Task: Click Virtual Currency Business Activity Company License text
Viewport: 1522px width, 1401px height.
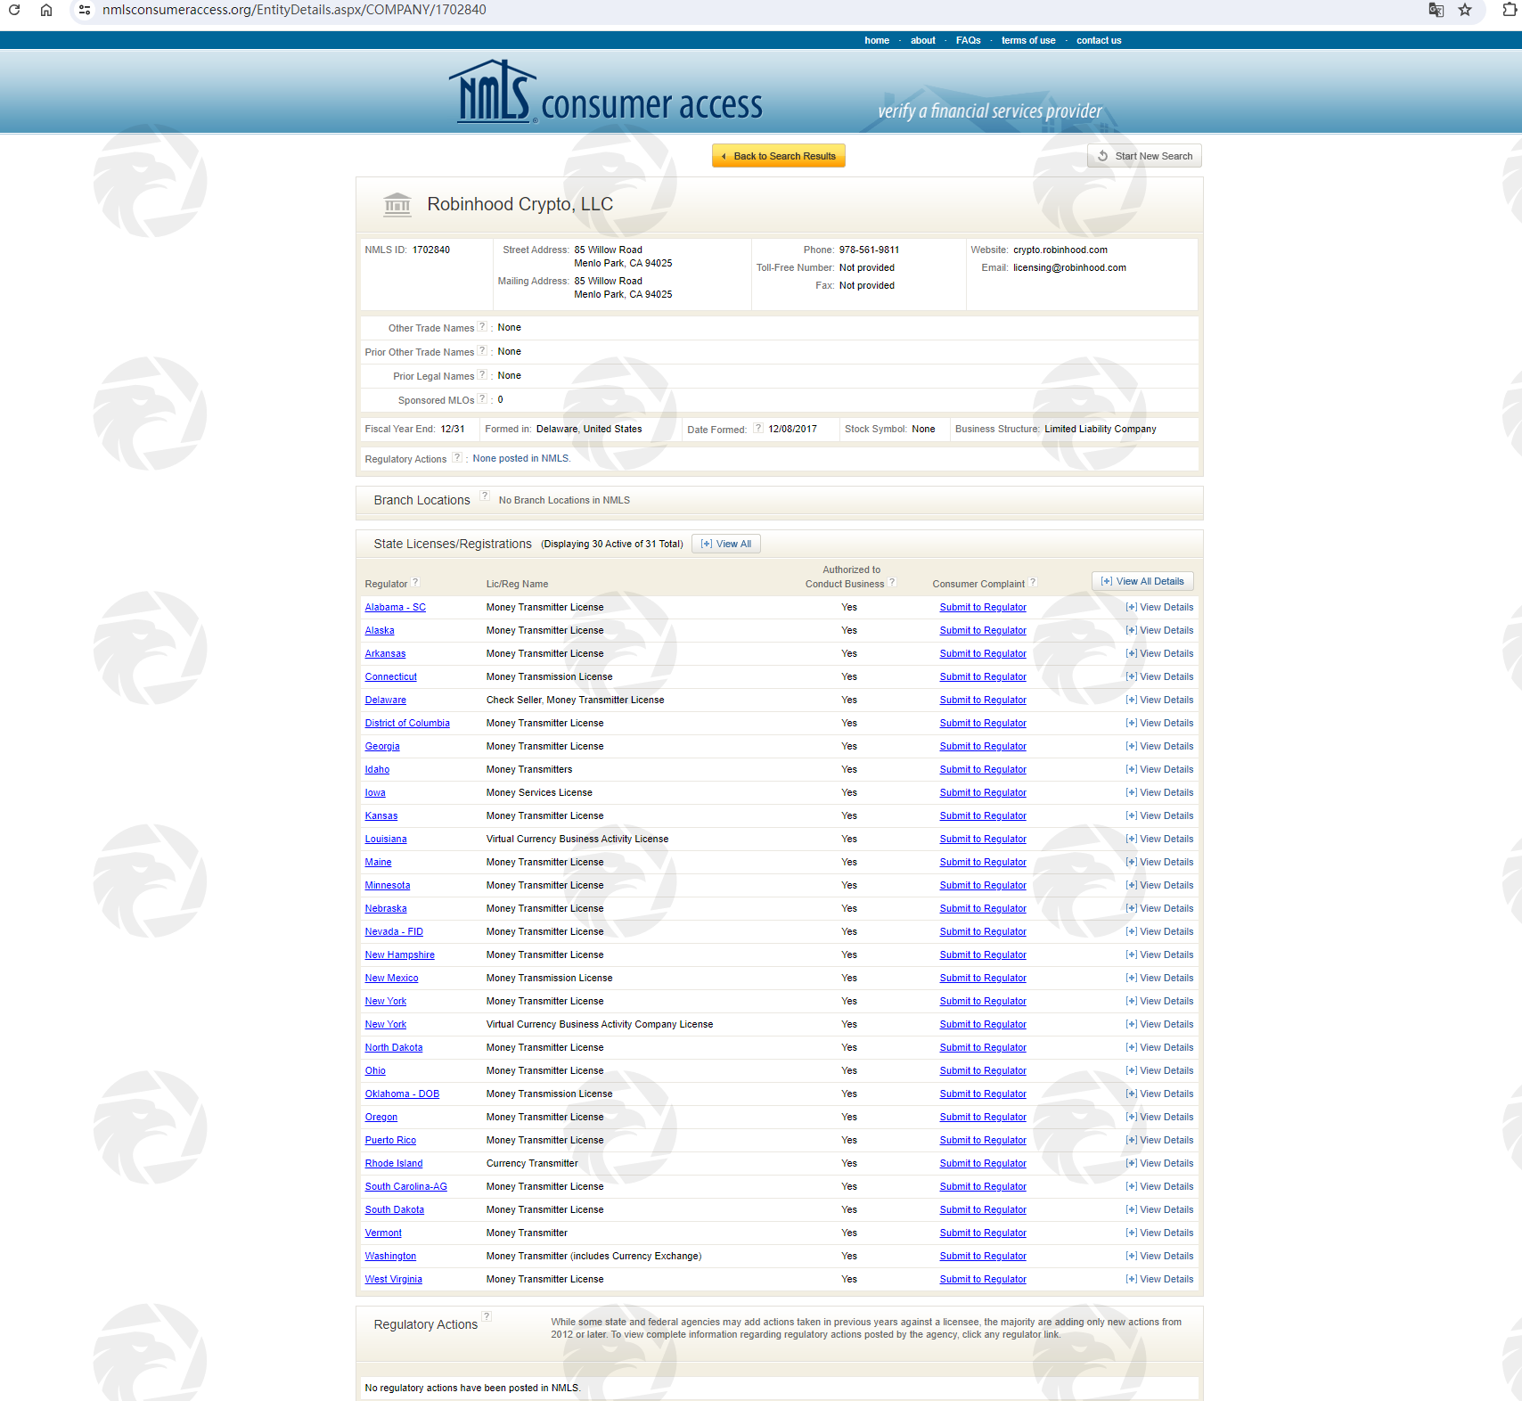Action: (x=600, y=1024)
